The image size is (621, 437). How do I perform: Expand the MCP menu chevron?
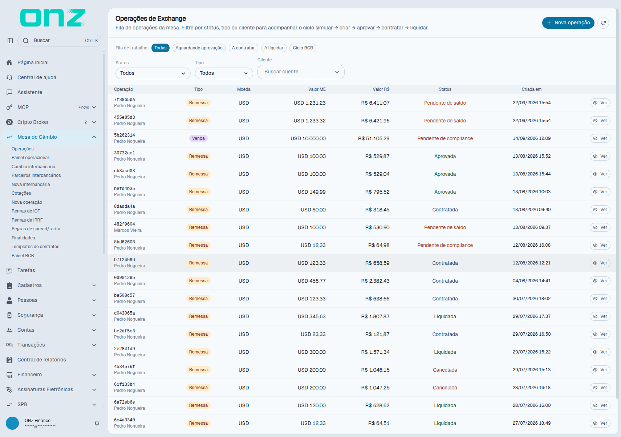94,107
